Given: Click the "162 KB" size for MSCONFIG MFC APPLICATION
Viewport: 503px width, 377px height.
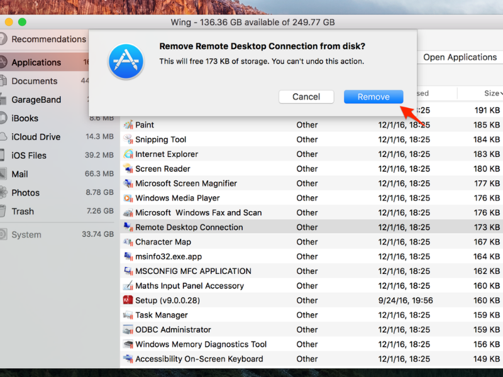Looking at the screenshot, I should pyautogui.click(x=487, y=271).
